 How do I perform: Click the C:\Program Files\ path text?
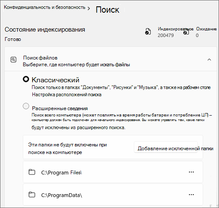[x=61, y=173]
